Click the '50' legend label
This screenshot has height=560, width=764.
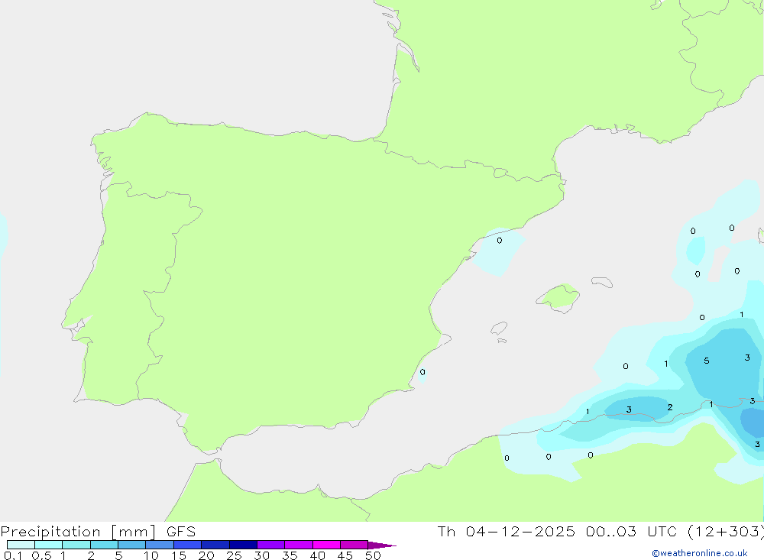point(373,555)
